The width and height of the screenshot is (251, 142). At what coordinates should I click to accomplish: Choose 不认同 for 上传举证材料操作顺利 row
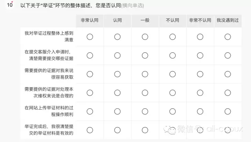[173, 111]
